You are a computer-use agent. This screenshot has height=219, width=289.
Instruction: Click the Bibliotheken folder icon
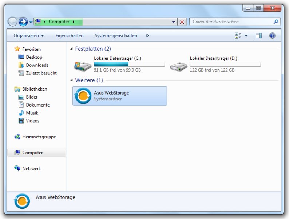tap(17, 89)
